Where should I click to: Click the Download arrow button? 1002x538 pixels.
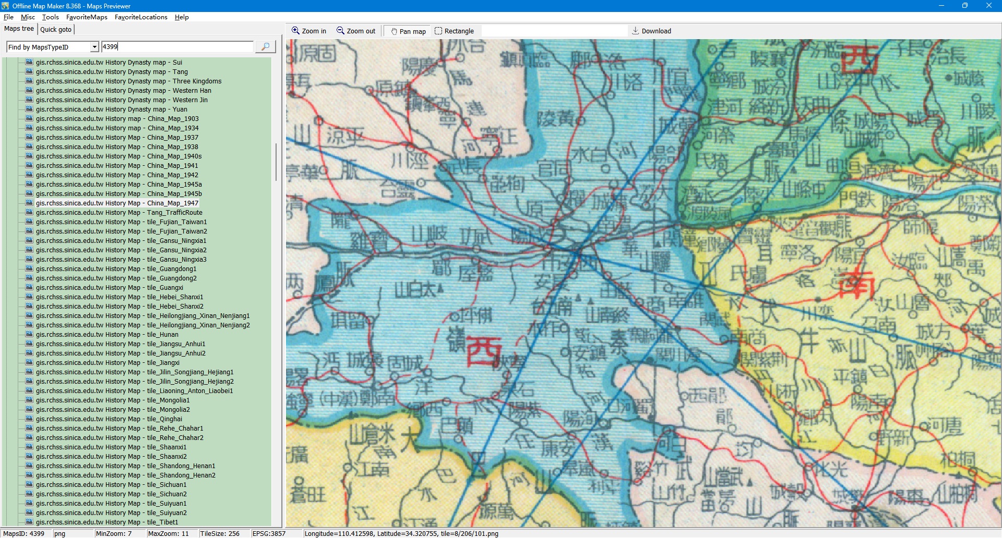point(651,31)
